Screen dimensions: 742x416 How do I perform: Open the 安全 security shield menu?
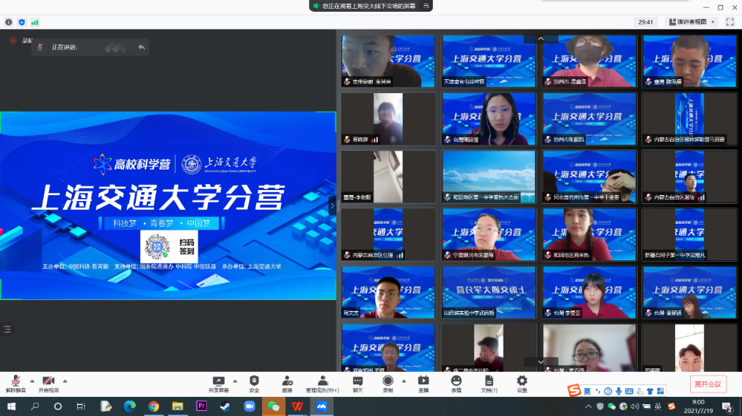(254, 384)
